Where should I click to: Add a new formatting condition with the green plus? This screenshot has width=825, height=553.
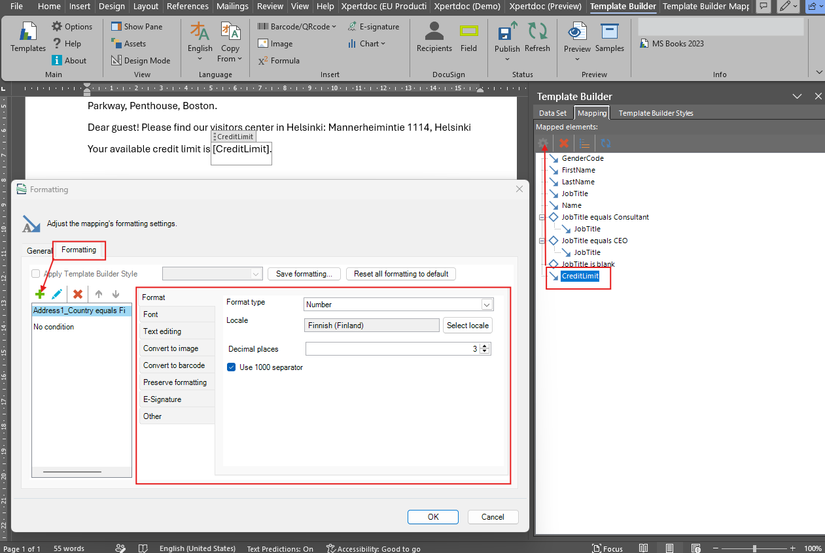click(40, 294)
